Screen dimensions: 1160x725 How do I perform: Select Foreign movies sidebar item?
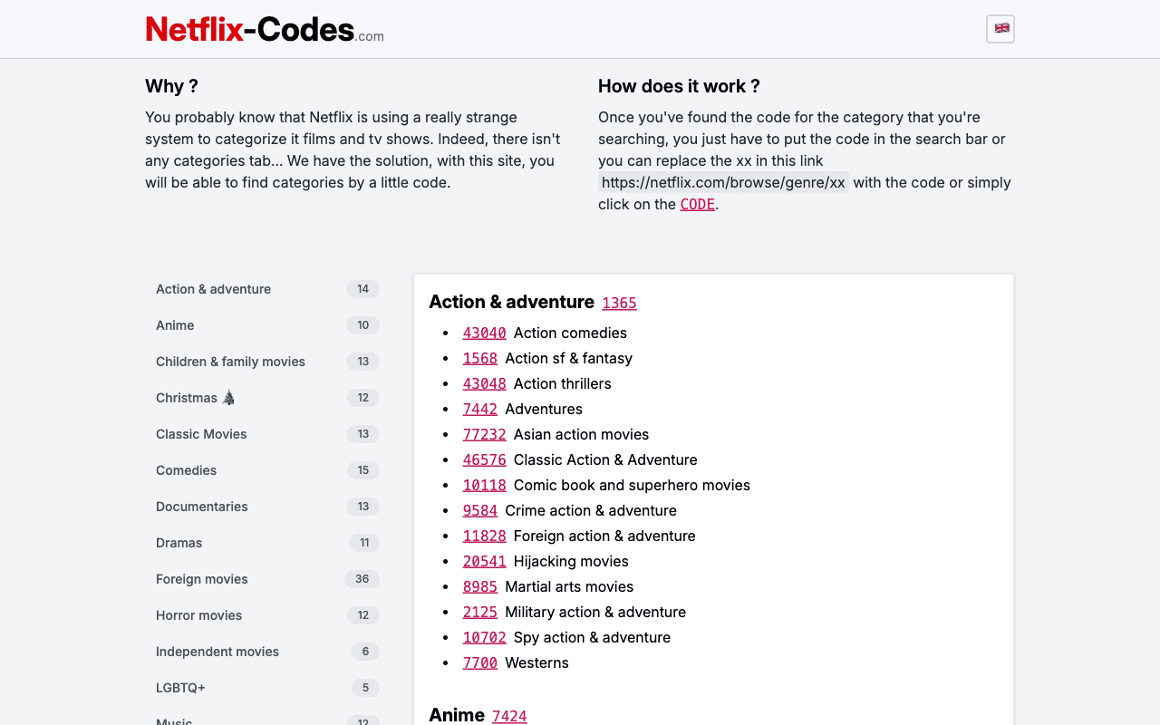(x=267, y=579)
